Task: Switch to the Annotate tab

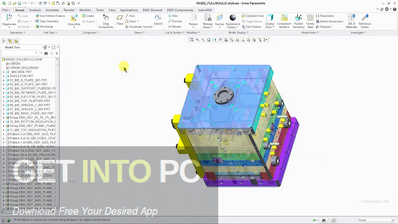Action: [x=52, y=10]
